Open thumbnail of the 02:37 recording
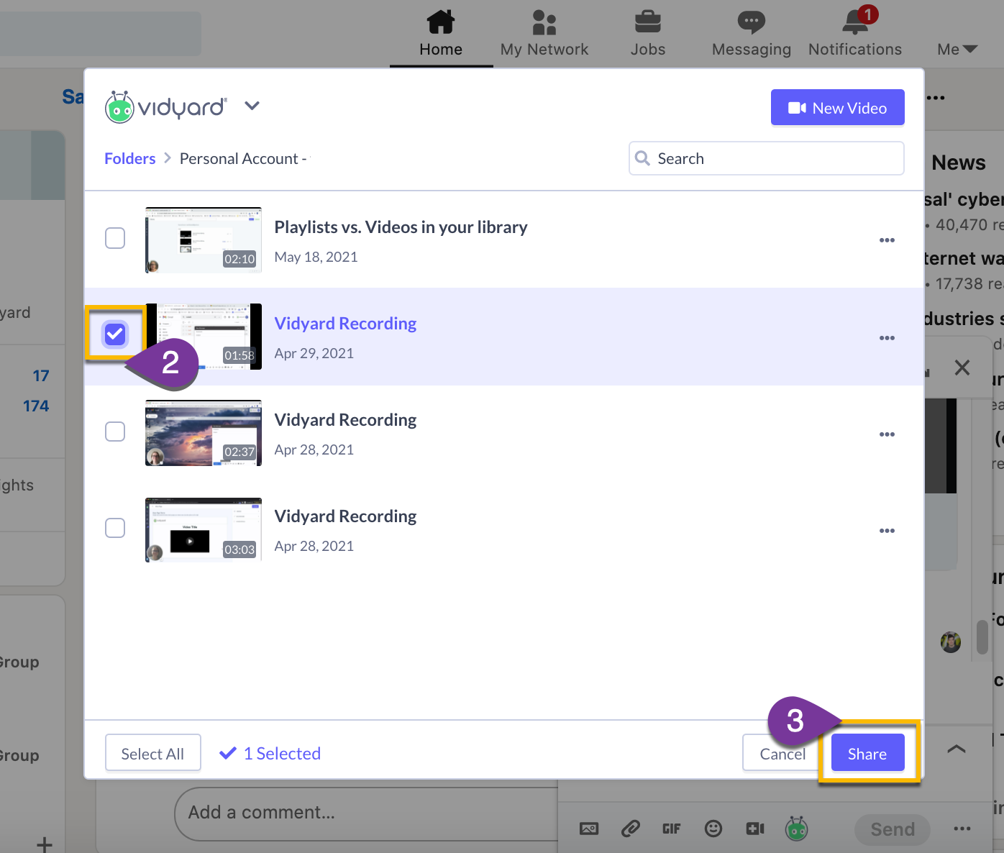Viewport: 1004px width, 853px height. click(x=204, y=433)
